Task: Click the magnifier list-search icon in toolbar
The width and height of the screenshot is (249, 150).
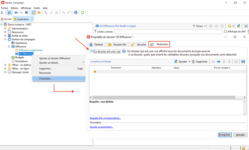Action: tap(34, 13)
